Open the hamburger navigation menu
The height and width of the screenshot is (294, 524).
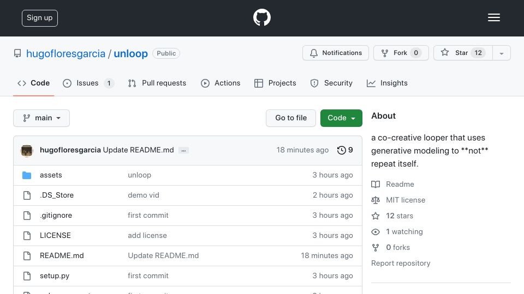tap(493, 17)
